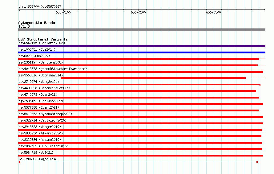Click the chr1:65670040..65670367 region label

tap(40, 6)
